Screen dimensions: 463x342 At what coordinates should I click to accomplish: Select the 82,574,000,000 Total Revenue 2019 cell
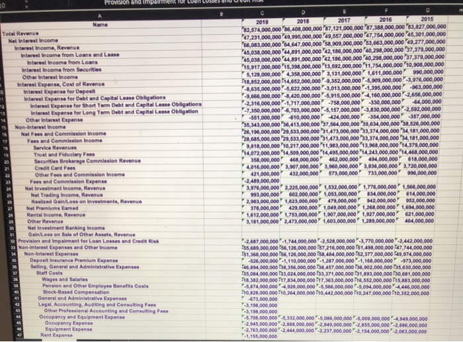tap(262, 30)
